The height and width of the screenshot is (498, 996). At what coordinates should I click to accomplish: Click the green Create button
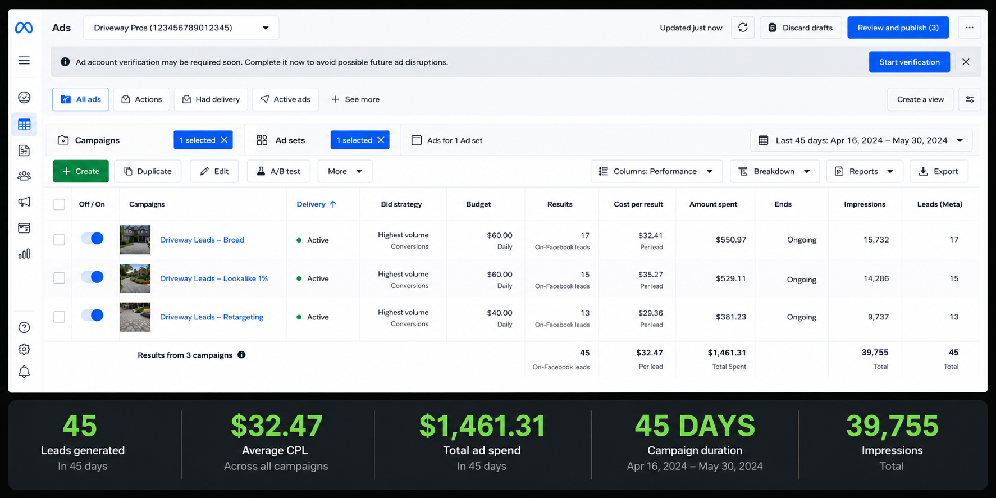point(81,171)
